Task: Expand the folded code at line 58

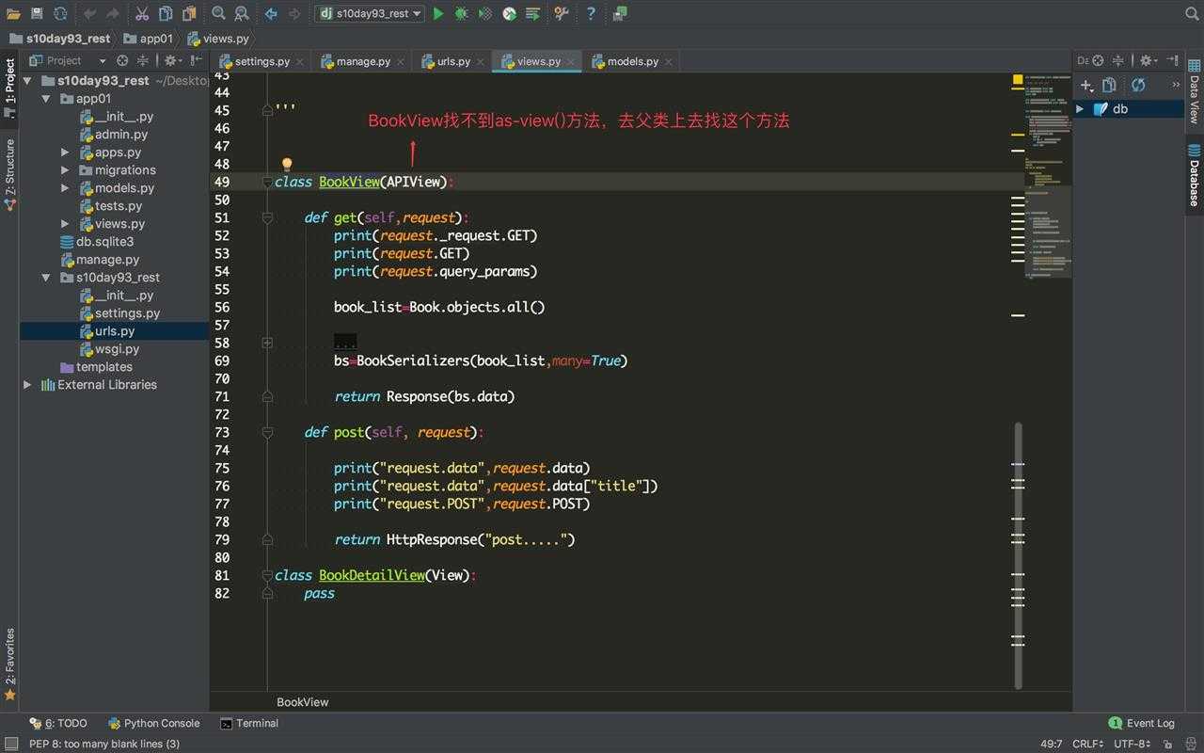Action: 267,343
